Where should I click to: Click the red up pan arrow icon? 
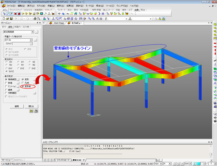215,50
